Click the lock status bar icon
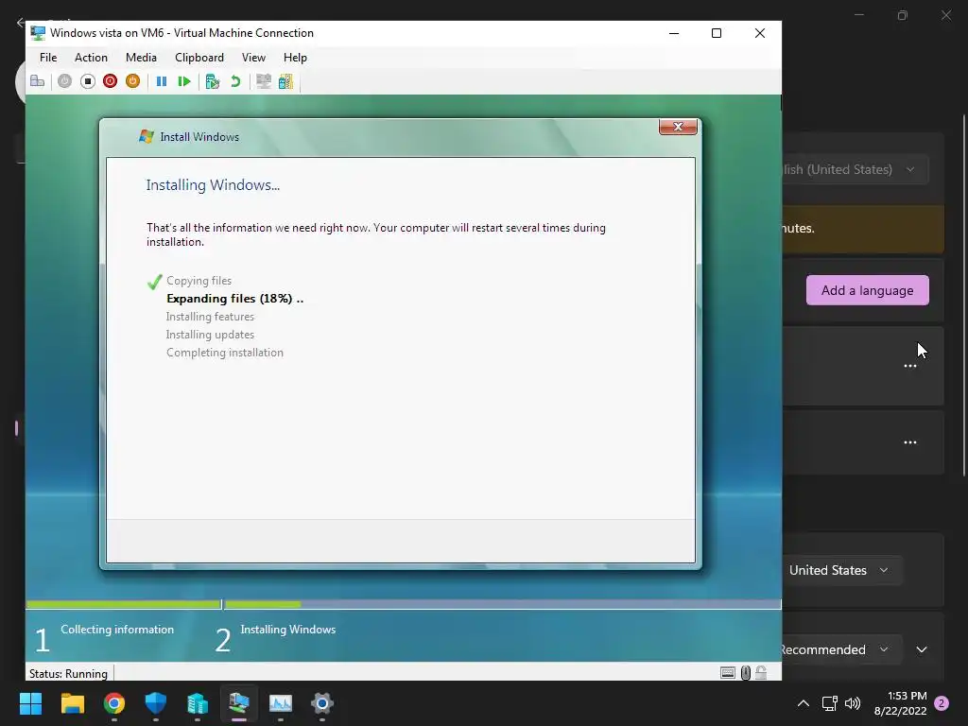Image resolution: width=968 pixels, height=726 pixels. click(761, 673)
